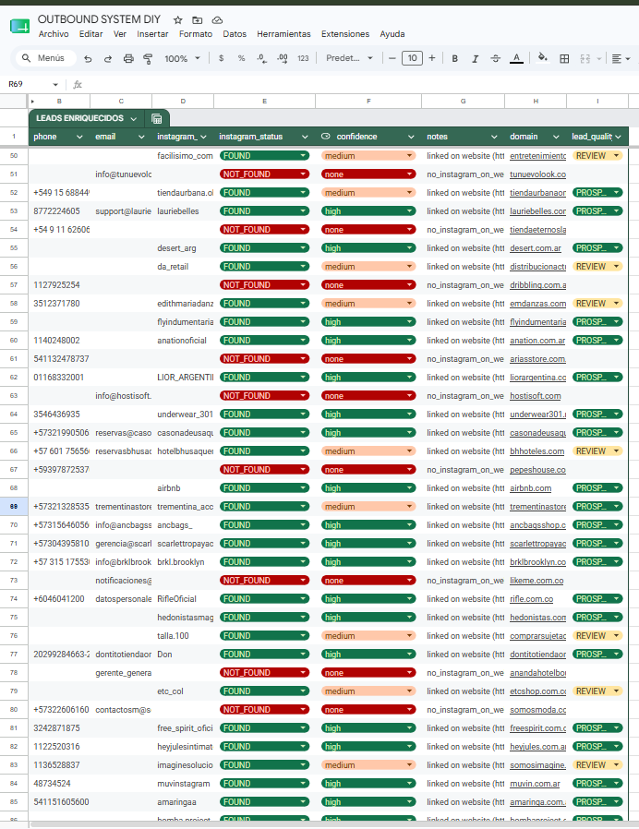Edit the font size field showing 10
This screenshot has width=639, height=829.
[x=412, y=58]
